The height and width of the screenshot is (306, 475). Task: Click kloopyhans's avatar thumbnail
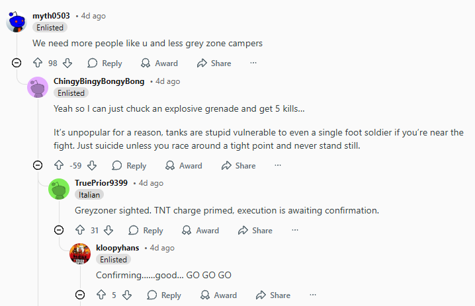[x=80, y=254]
